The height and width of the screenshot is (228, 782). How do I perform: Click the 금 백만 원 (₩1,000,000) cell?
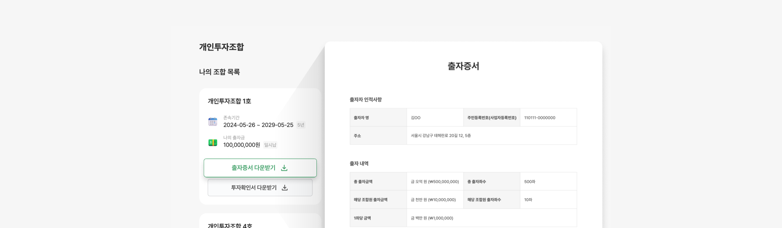(x=492, y=218)
